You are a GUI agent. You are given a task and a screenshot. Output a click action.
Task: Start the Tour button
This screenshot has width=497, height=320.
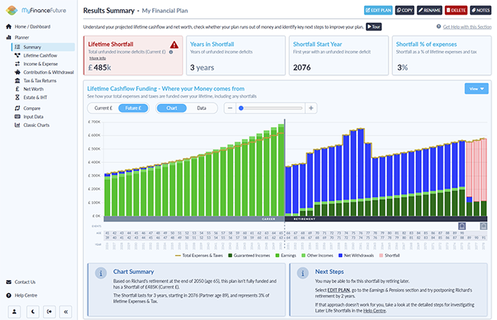coord(374,27)
